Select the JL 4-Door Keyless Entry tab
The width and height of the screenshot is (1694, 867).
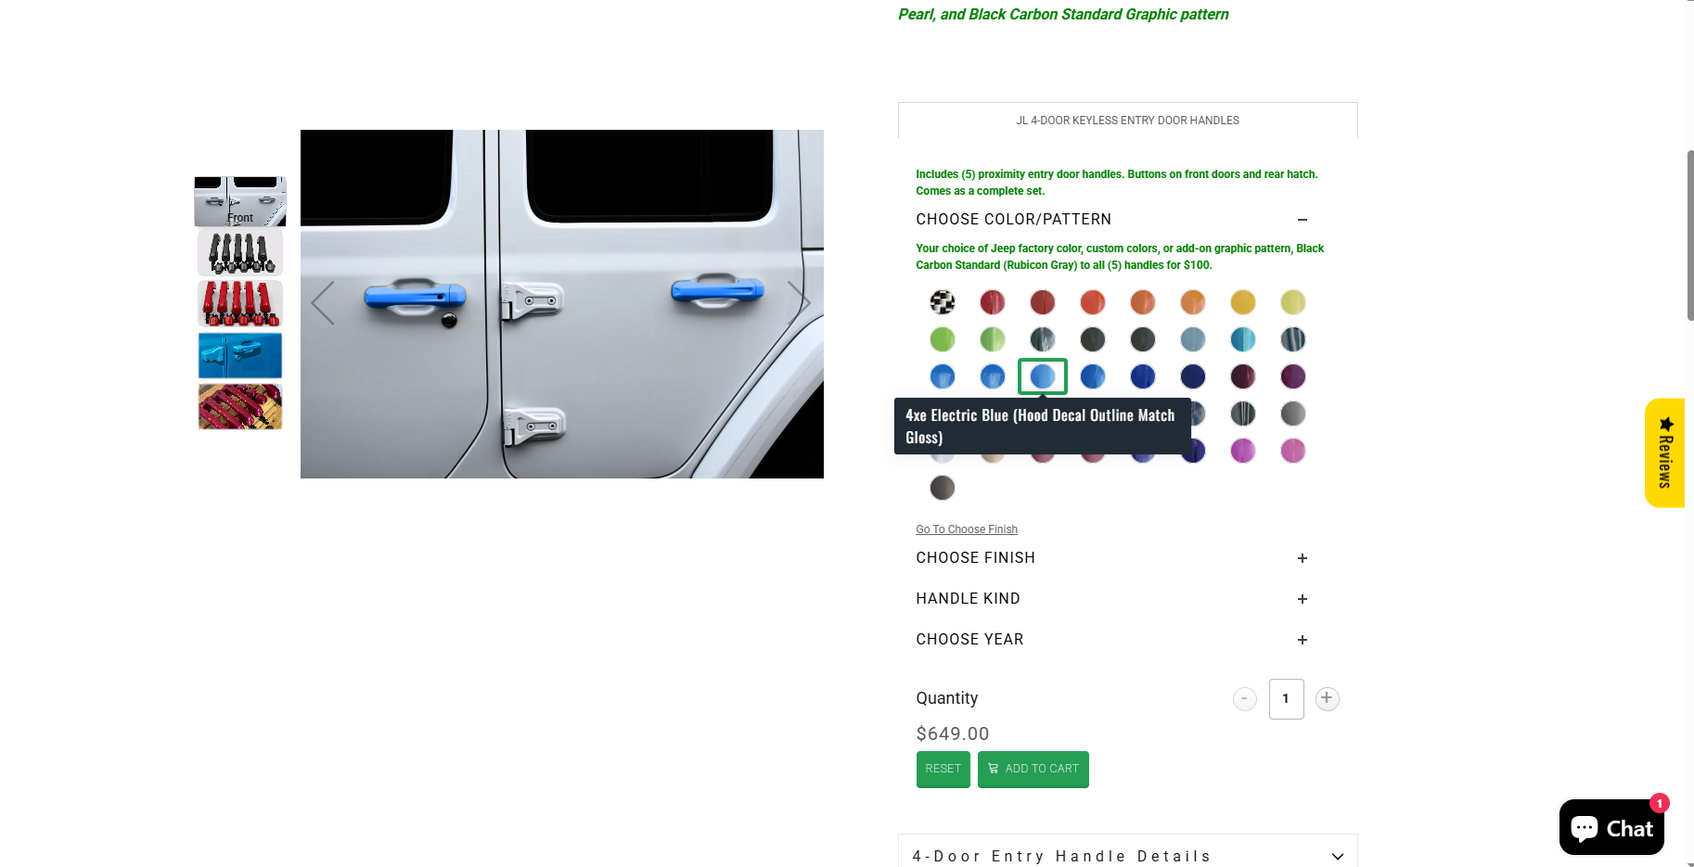pos(1128,121)
